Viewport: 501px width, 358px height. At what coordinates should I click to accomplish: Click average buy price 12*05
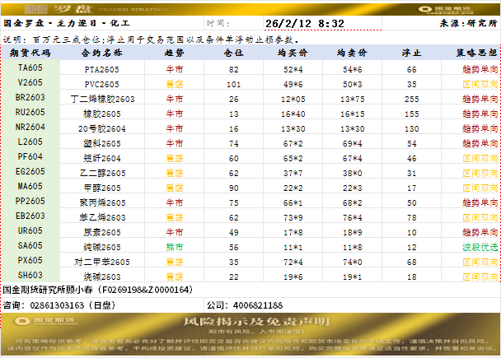click(293, 100)
